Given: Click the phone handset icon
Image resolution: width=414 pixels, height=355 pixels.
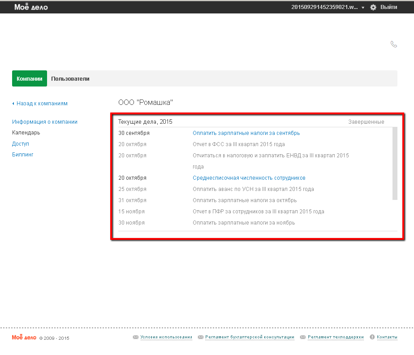Looking at the screenshot, I should click(394, 44).
